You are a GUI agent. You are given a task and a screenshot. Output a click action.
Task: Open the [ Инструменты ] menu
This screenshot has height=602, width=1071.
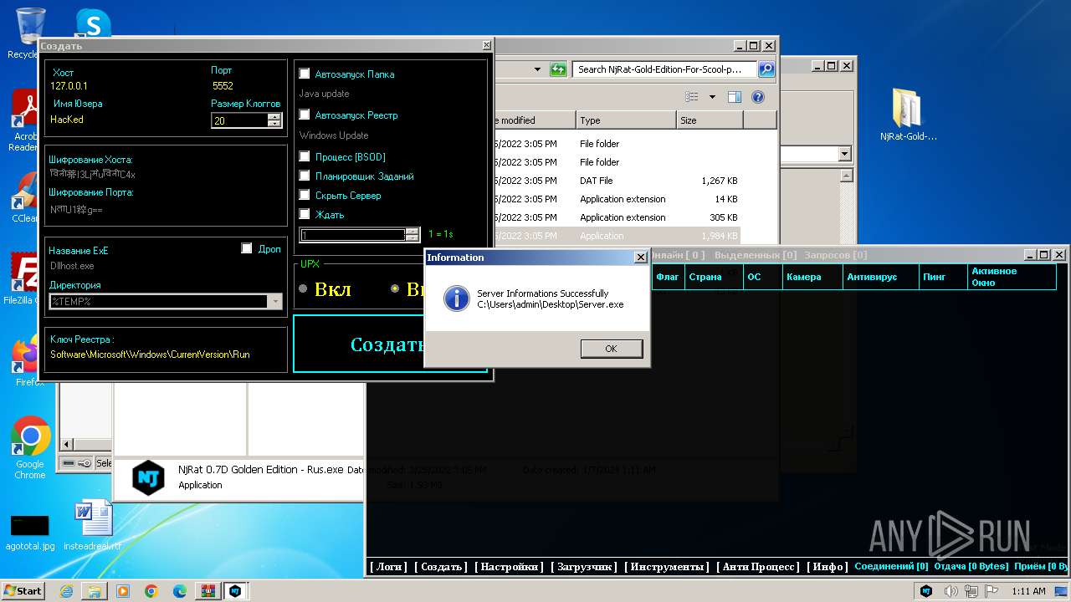667,567
